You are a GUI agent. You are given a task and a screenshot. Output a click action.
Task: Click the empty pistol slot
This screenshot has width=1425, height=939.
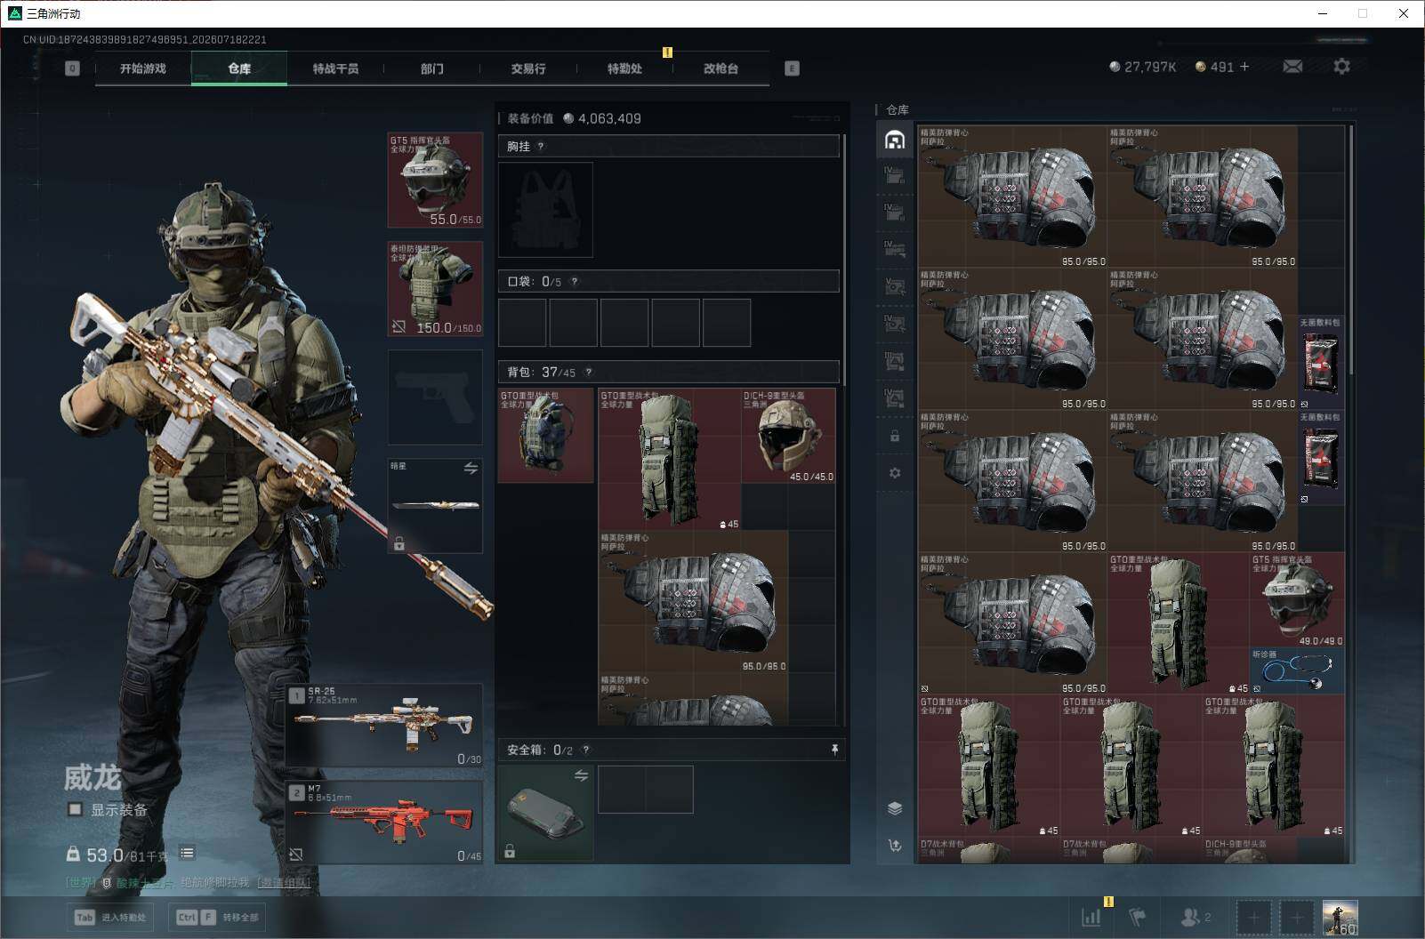[435, 397]
